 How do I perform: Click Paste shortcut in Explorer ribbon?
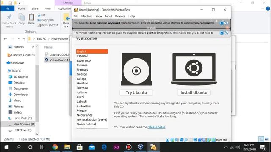pos(48,25)
